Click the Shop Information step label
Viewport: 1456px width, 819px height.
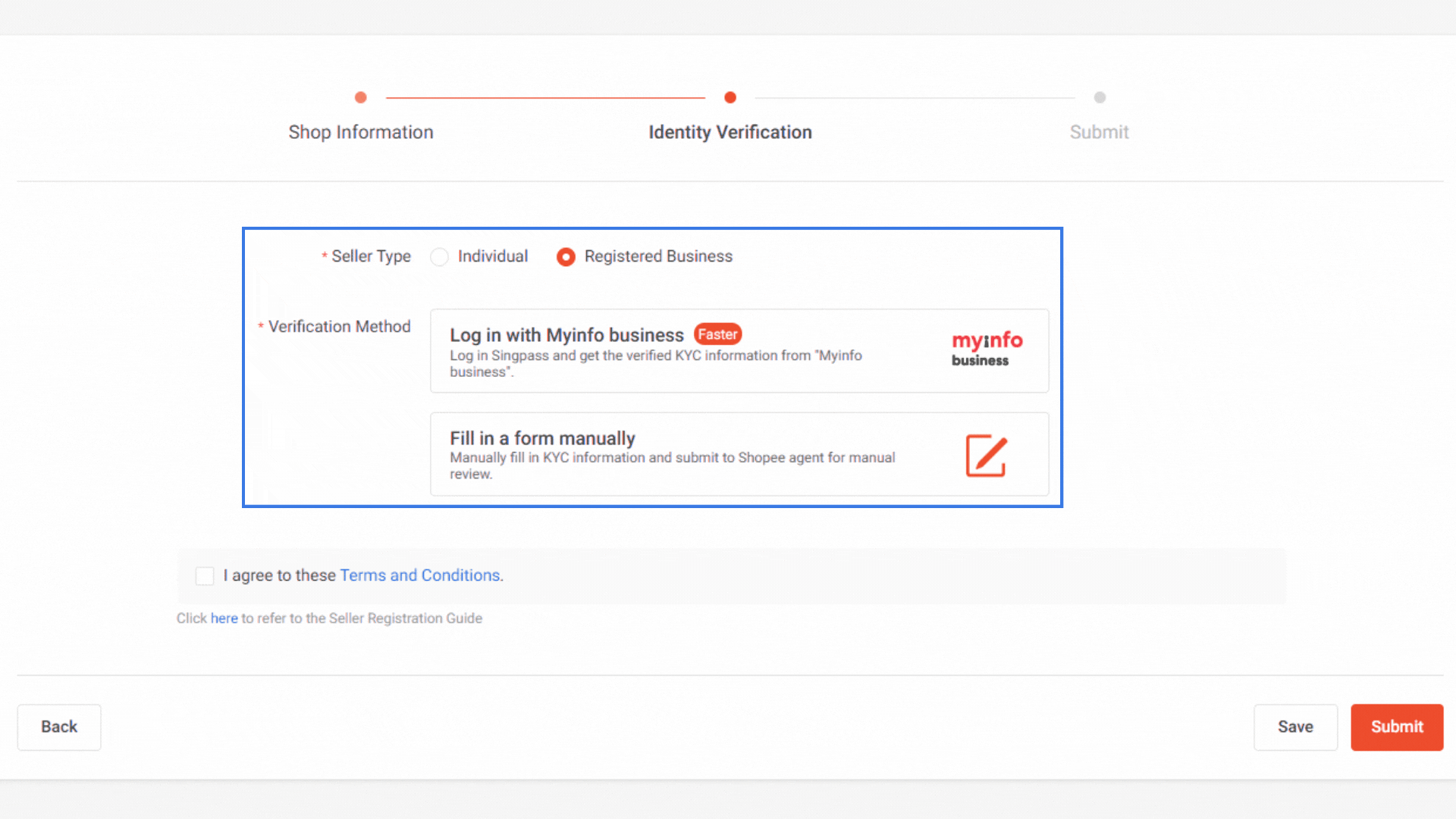pos(360,132)
